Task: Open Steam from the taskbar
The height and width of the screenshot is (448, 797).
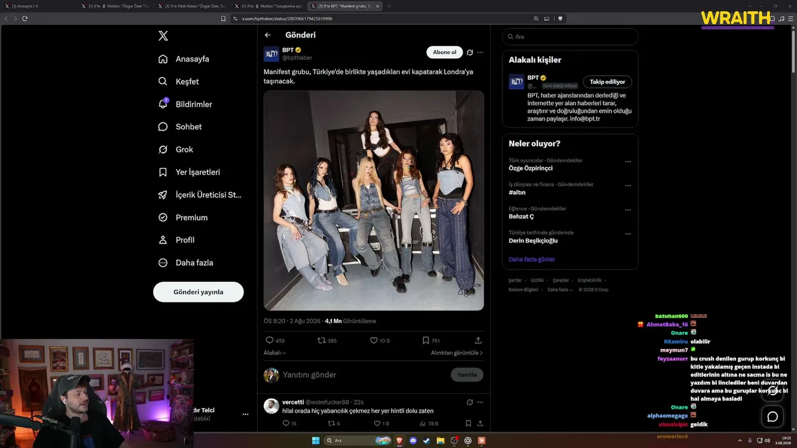Action: point(427,441)
